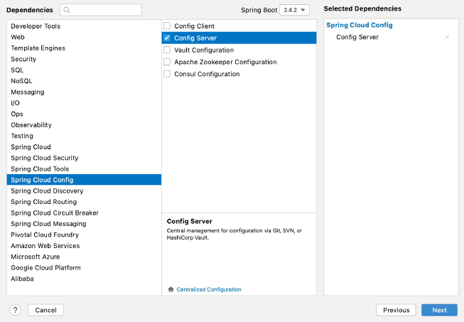
Task: Enable the Config Client checkbox
Action: point(167,26)
